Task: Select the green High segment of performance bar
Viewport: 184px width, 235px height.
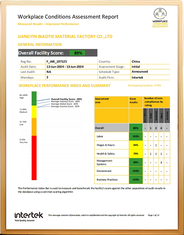Action: (34, 99)
